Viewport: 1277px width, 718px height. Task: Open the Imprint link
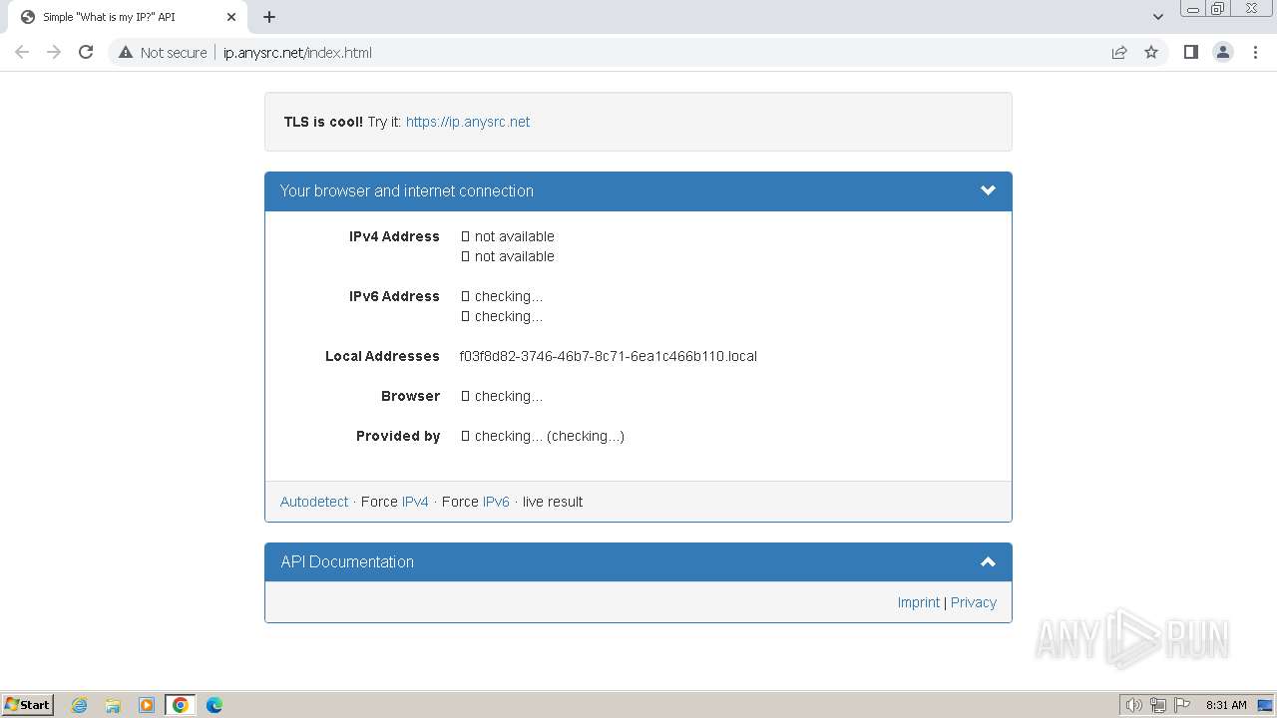918,602
